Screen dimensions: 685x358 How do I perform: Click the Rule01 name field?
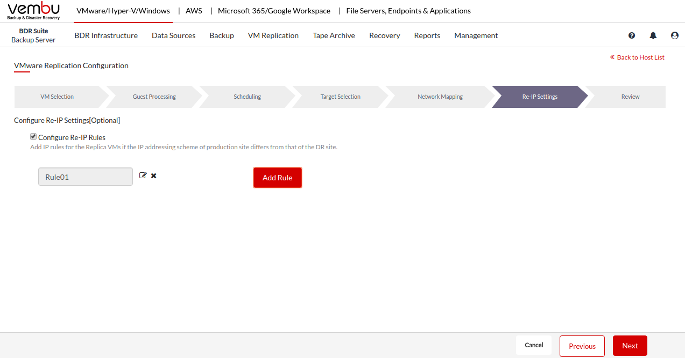pyautogui.click(x=86, y=177)
